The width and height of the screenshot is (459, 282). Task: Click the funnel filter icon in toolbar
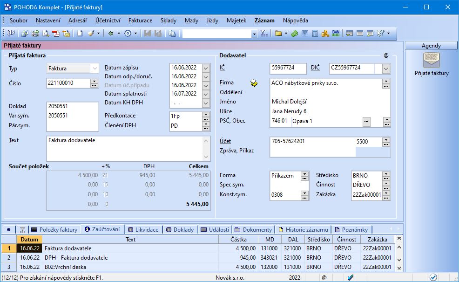coord(264,34)
